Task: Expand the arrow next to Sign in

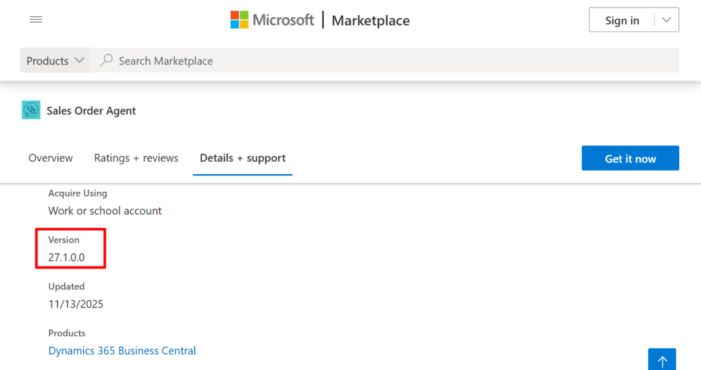Action: click(666, 20)
